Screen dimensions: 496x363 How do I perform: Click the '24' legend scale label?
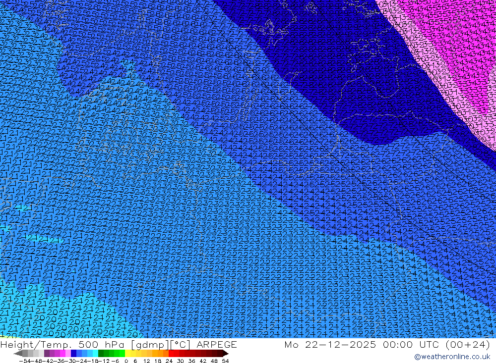point(169,361)
